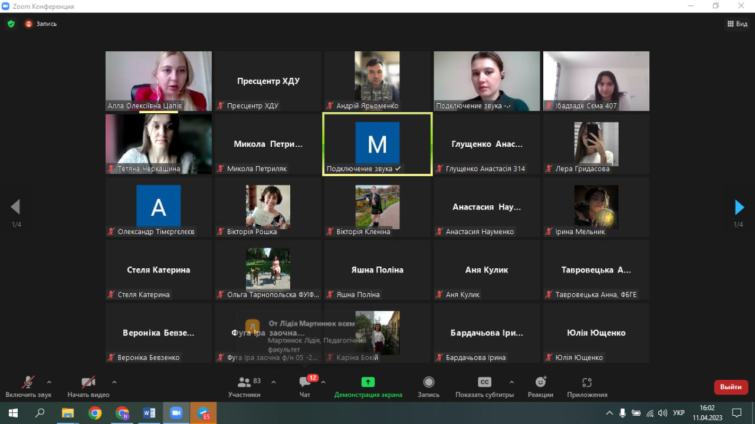Leave meeting with red Выйти button
755x424 pixels.
pos(731,387)
